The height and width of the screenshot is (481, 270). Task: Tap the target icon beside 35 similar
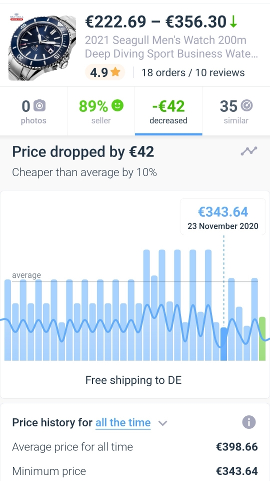tap(247, 106)
